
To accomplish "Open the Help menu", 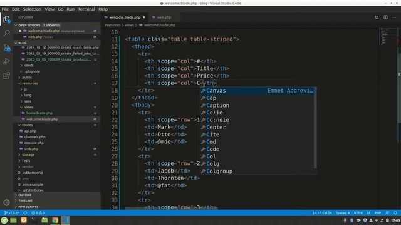I will point(103,9).
